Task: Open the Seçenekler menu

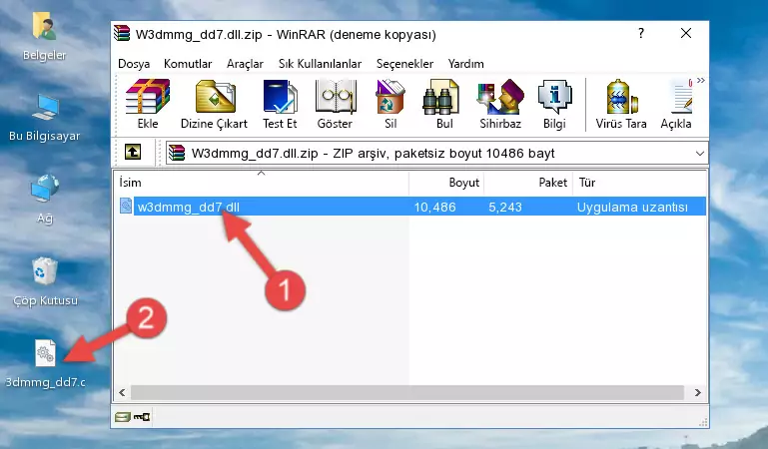Action: [x=404, y=64]
